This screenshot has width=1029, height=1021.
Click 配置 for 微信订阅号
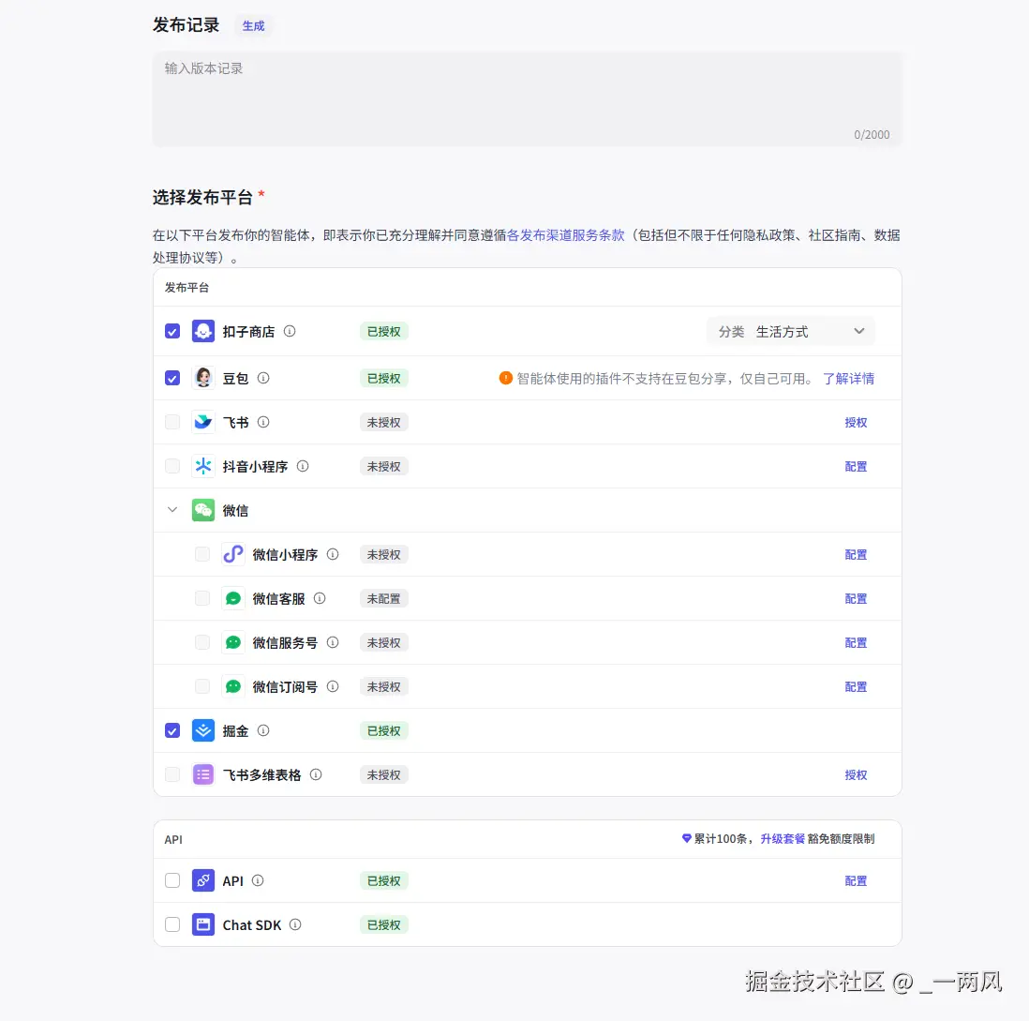[855, 686]
